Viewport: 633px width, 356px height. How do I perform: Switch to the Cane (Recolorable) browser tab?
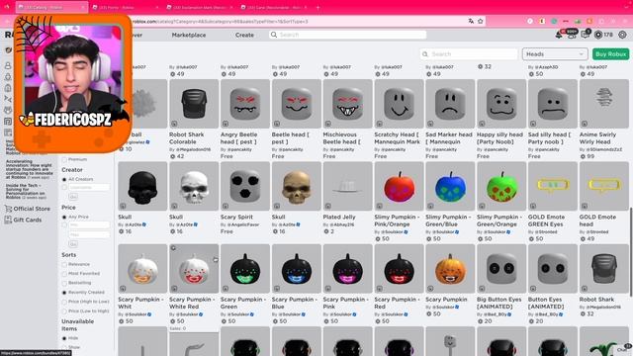[275, 7]
